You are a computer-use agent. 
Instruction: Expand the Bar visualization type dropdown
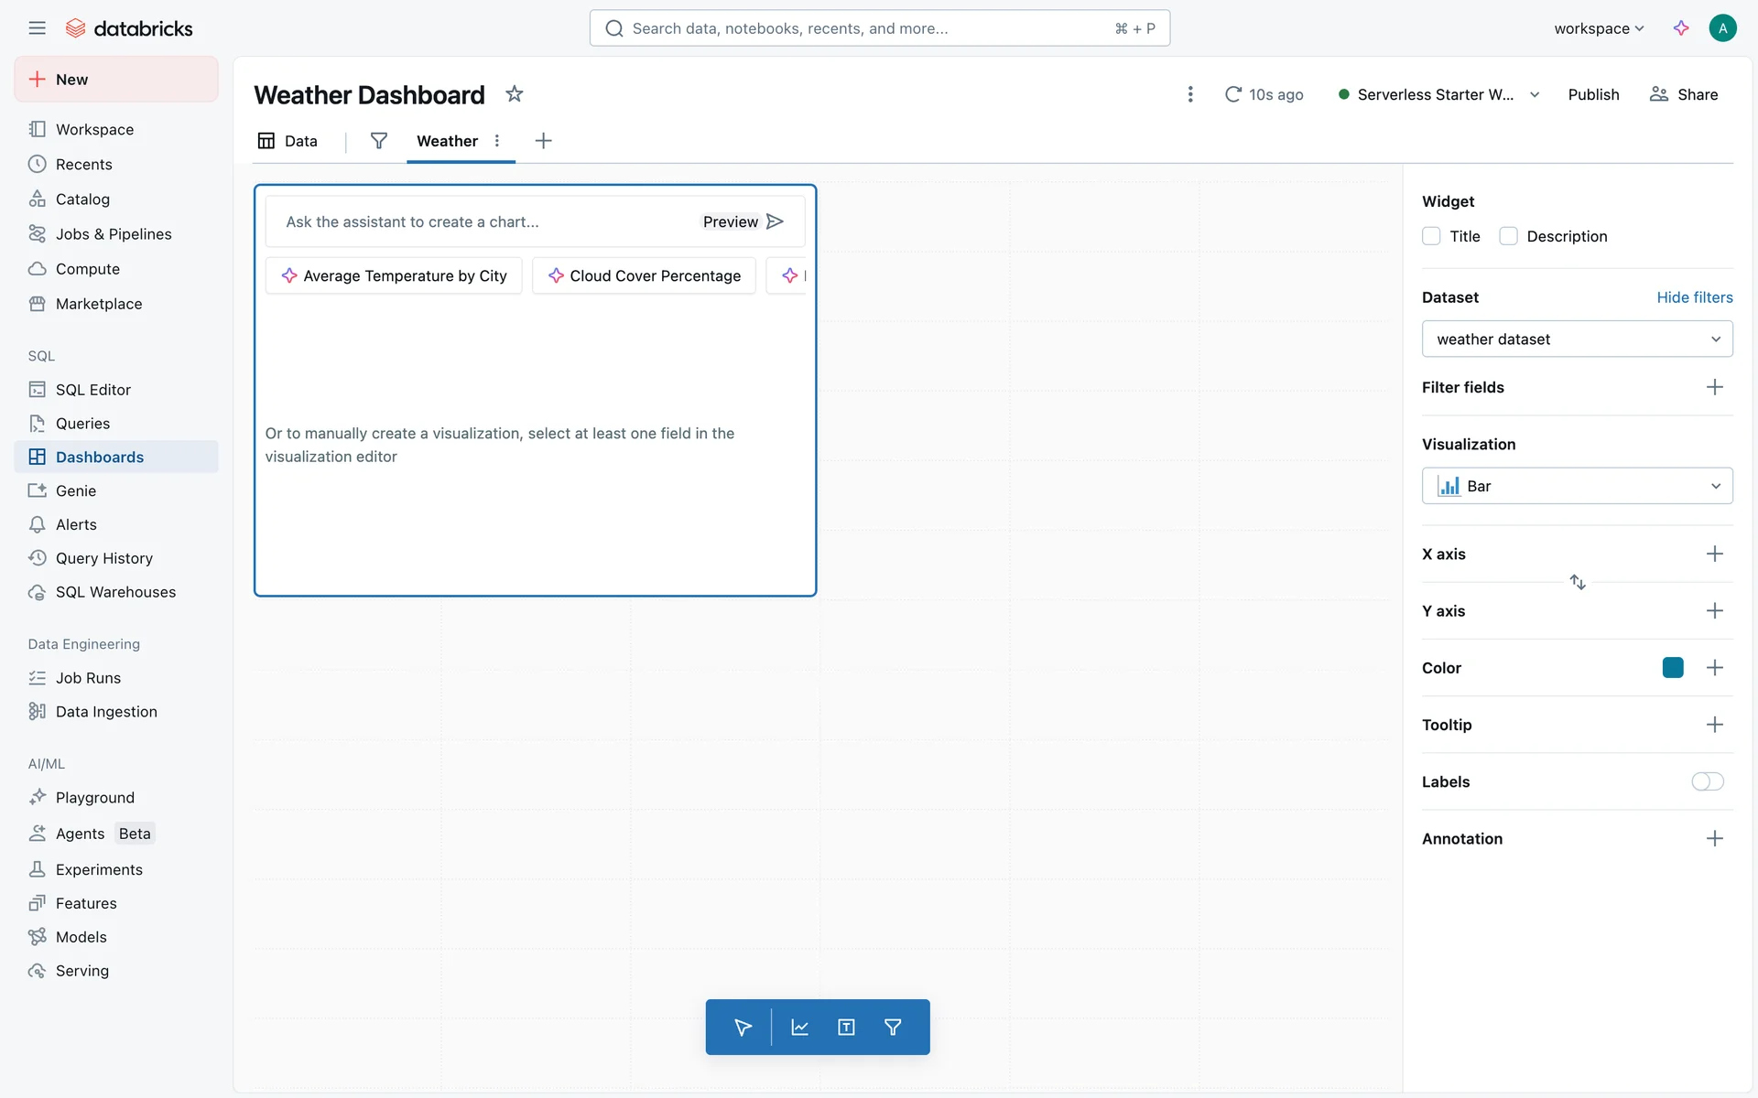pyautogui.click(x=1577, y=486)
